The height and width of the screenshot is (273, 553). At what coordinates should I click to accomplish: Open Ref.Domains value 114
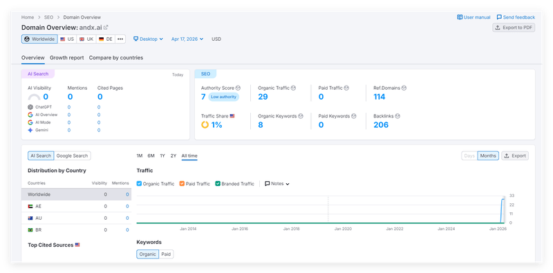tap(379, 97)
